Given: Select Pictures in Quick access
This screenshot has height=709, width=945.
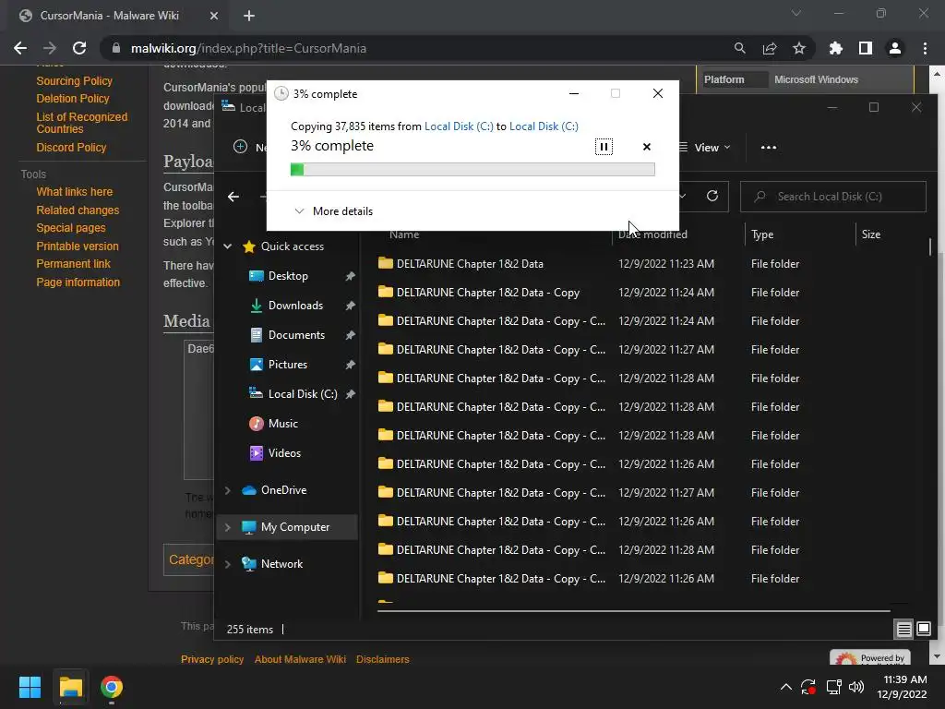Looking at the screenshot, I should click(x=288, y=364).
